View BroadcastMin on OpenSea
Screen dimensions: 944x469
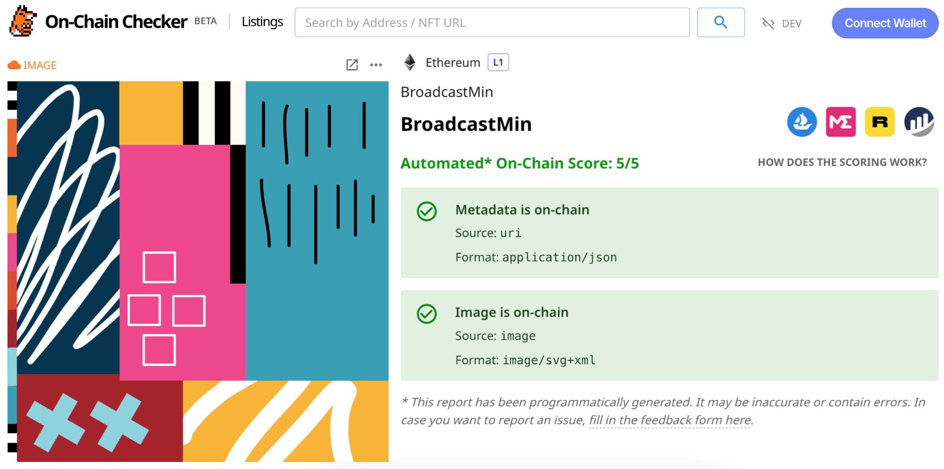pos(801,122)
